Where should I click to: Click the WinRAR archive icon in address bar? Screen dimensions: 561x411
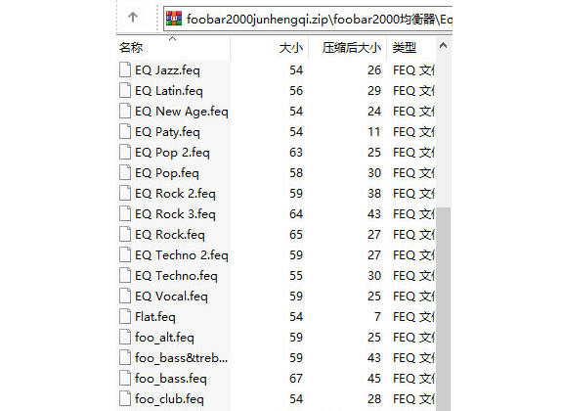click(x=174, y=19)
